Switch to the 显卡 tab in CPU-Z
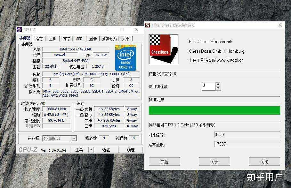291x188 pixels. coord(93,39)
